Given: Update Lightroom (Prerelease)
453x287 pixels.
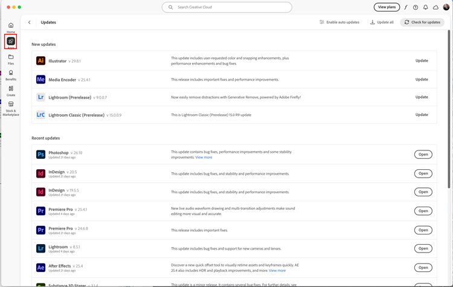Looking at the screenshot, I should pos(422,97).
